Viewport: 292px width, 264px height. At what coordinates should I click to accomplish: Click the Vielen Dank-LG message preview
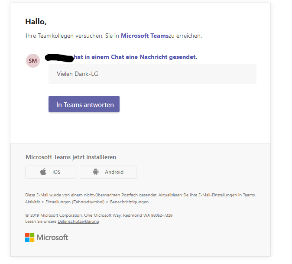point(78,74)
